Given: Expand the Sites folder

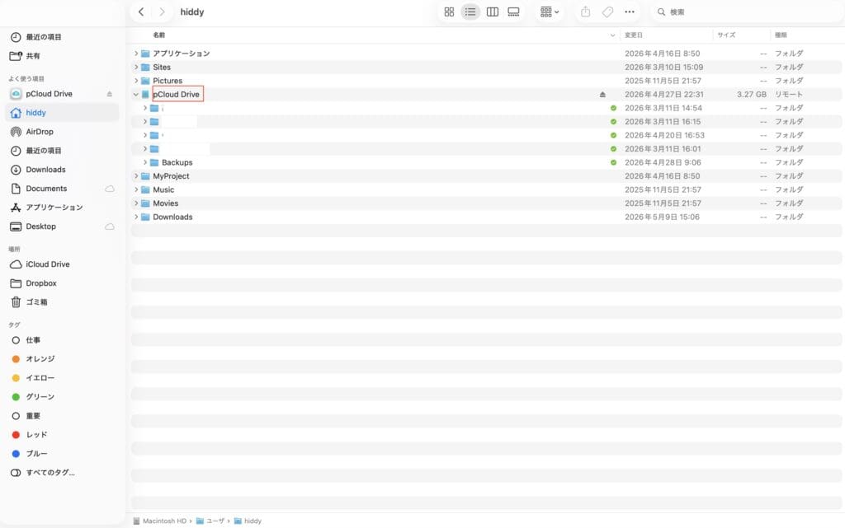Looking at the screenshot, I should (x=136, y=68).
